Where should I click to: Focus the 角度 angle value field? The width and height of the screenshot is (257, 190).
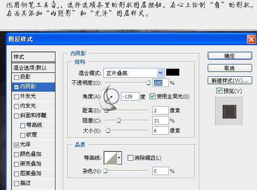(130, 97)
